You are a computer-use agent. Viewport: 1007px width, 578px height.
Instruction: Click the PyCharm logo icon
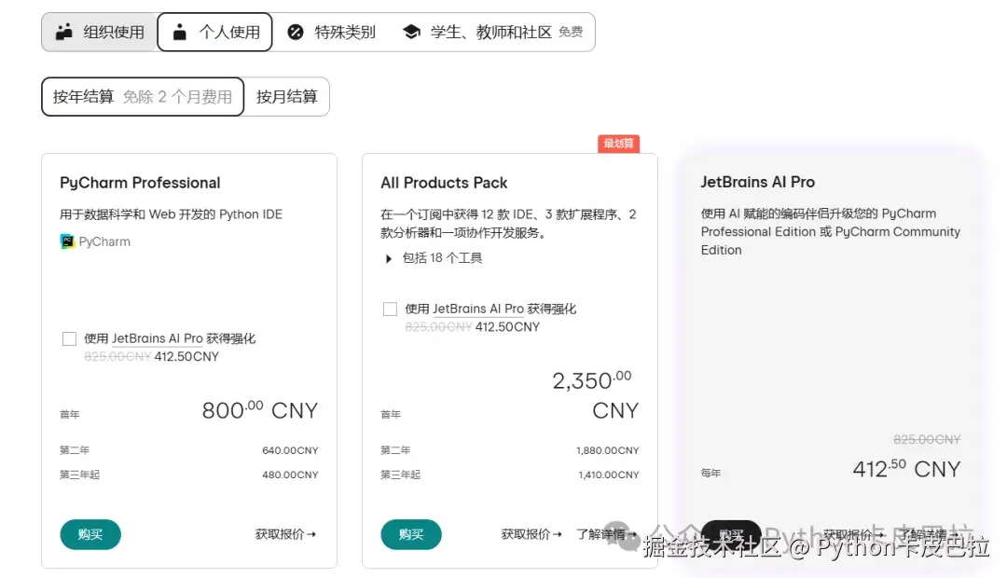68,241
